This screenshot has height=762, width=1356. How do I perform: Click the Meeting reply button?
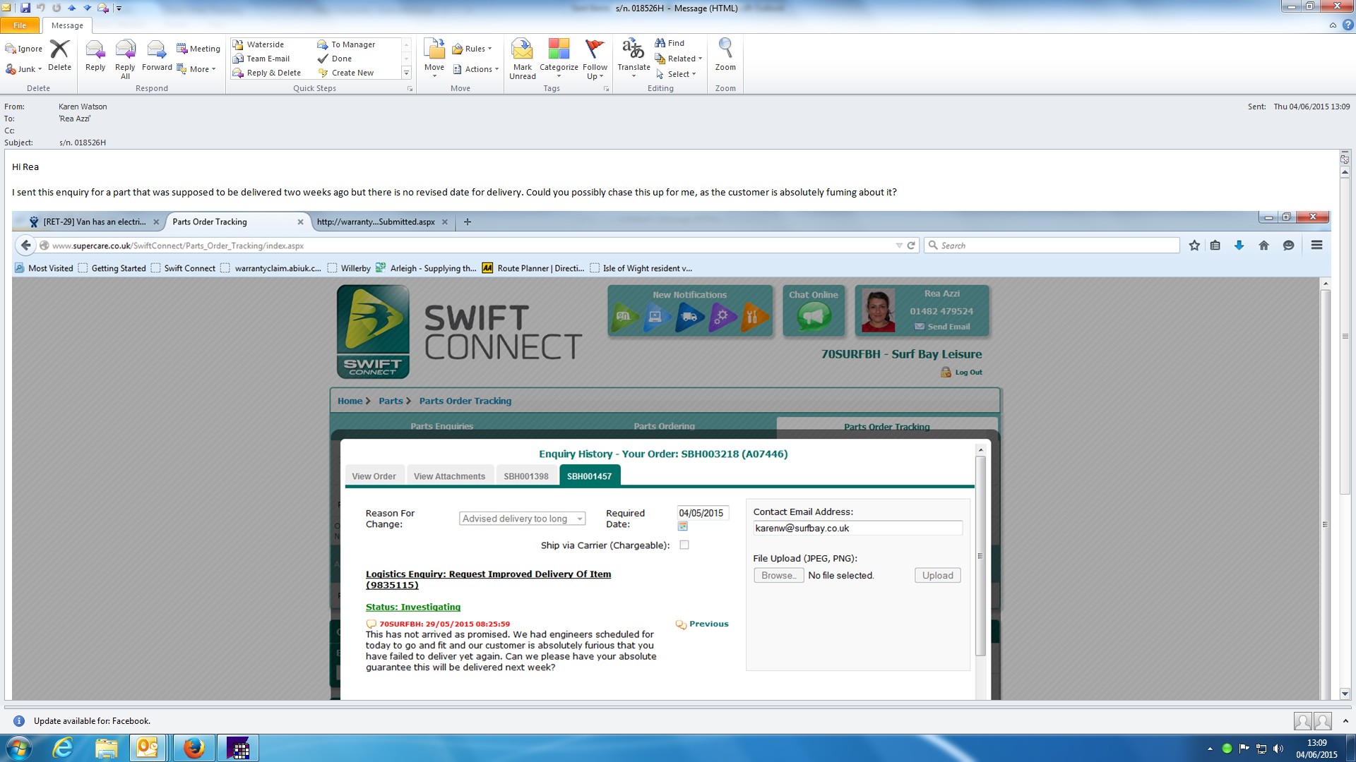point(198,49)
